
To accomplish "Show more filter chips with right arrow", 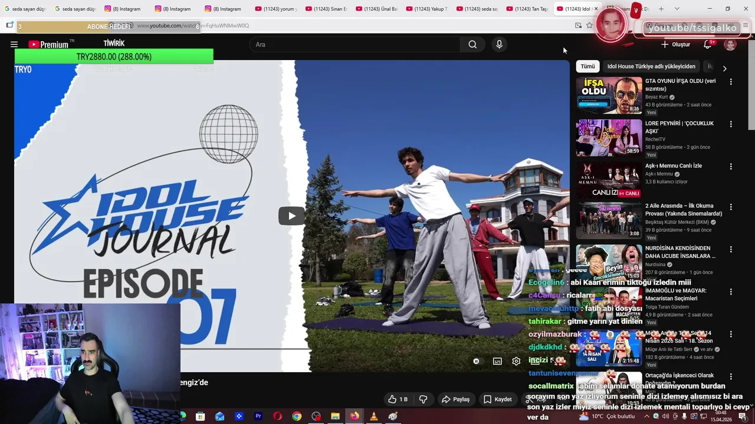I will [x=724, y=68].
